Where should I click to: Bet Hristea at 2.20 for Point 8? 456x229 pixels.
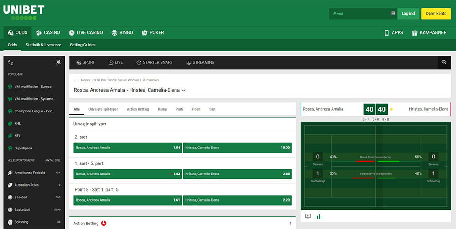(237, 200)
